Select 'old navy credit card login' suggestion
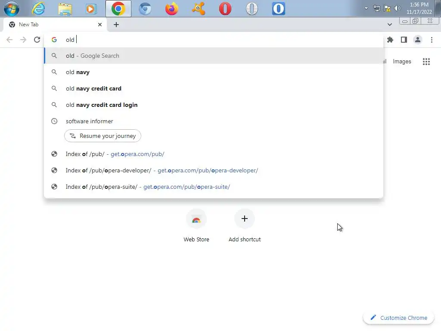 [214, 105]
